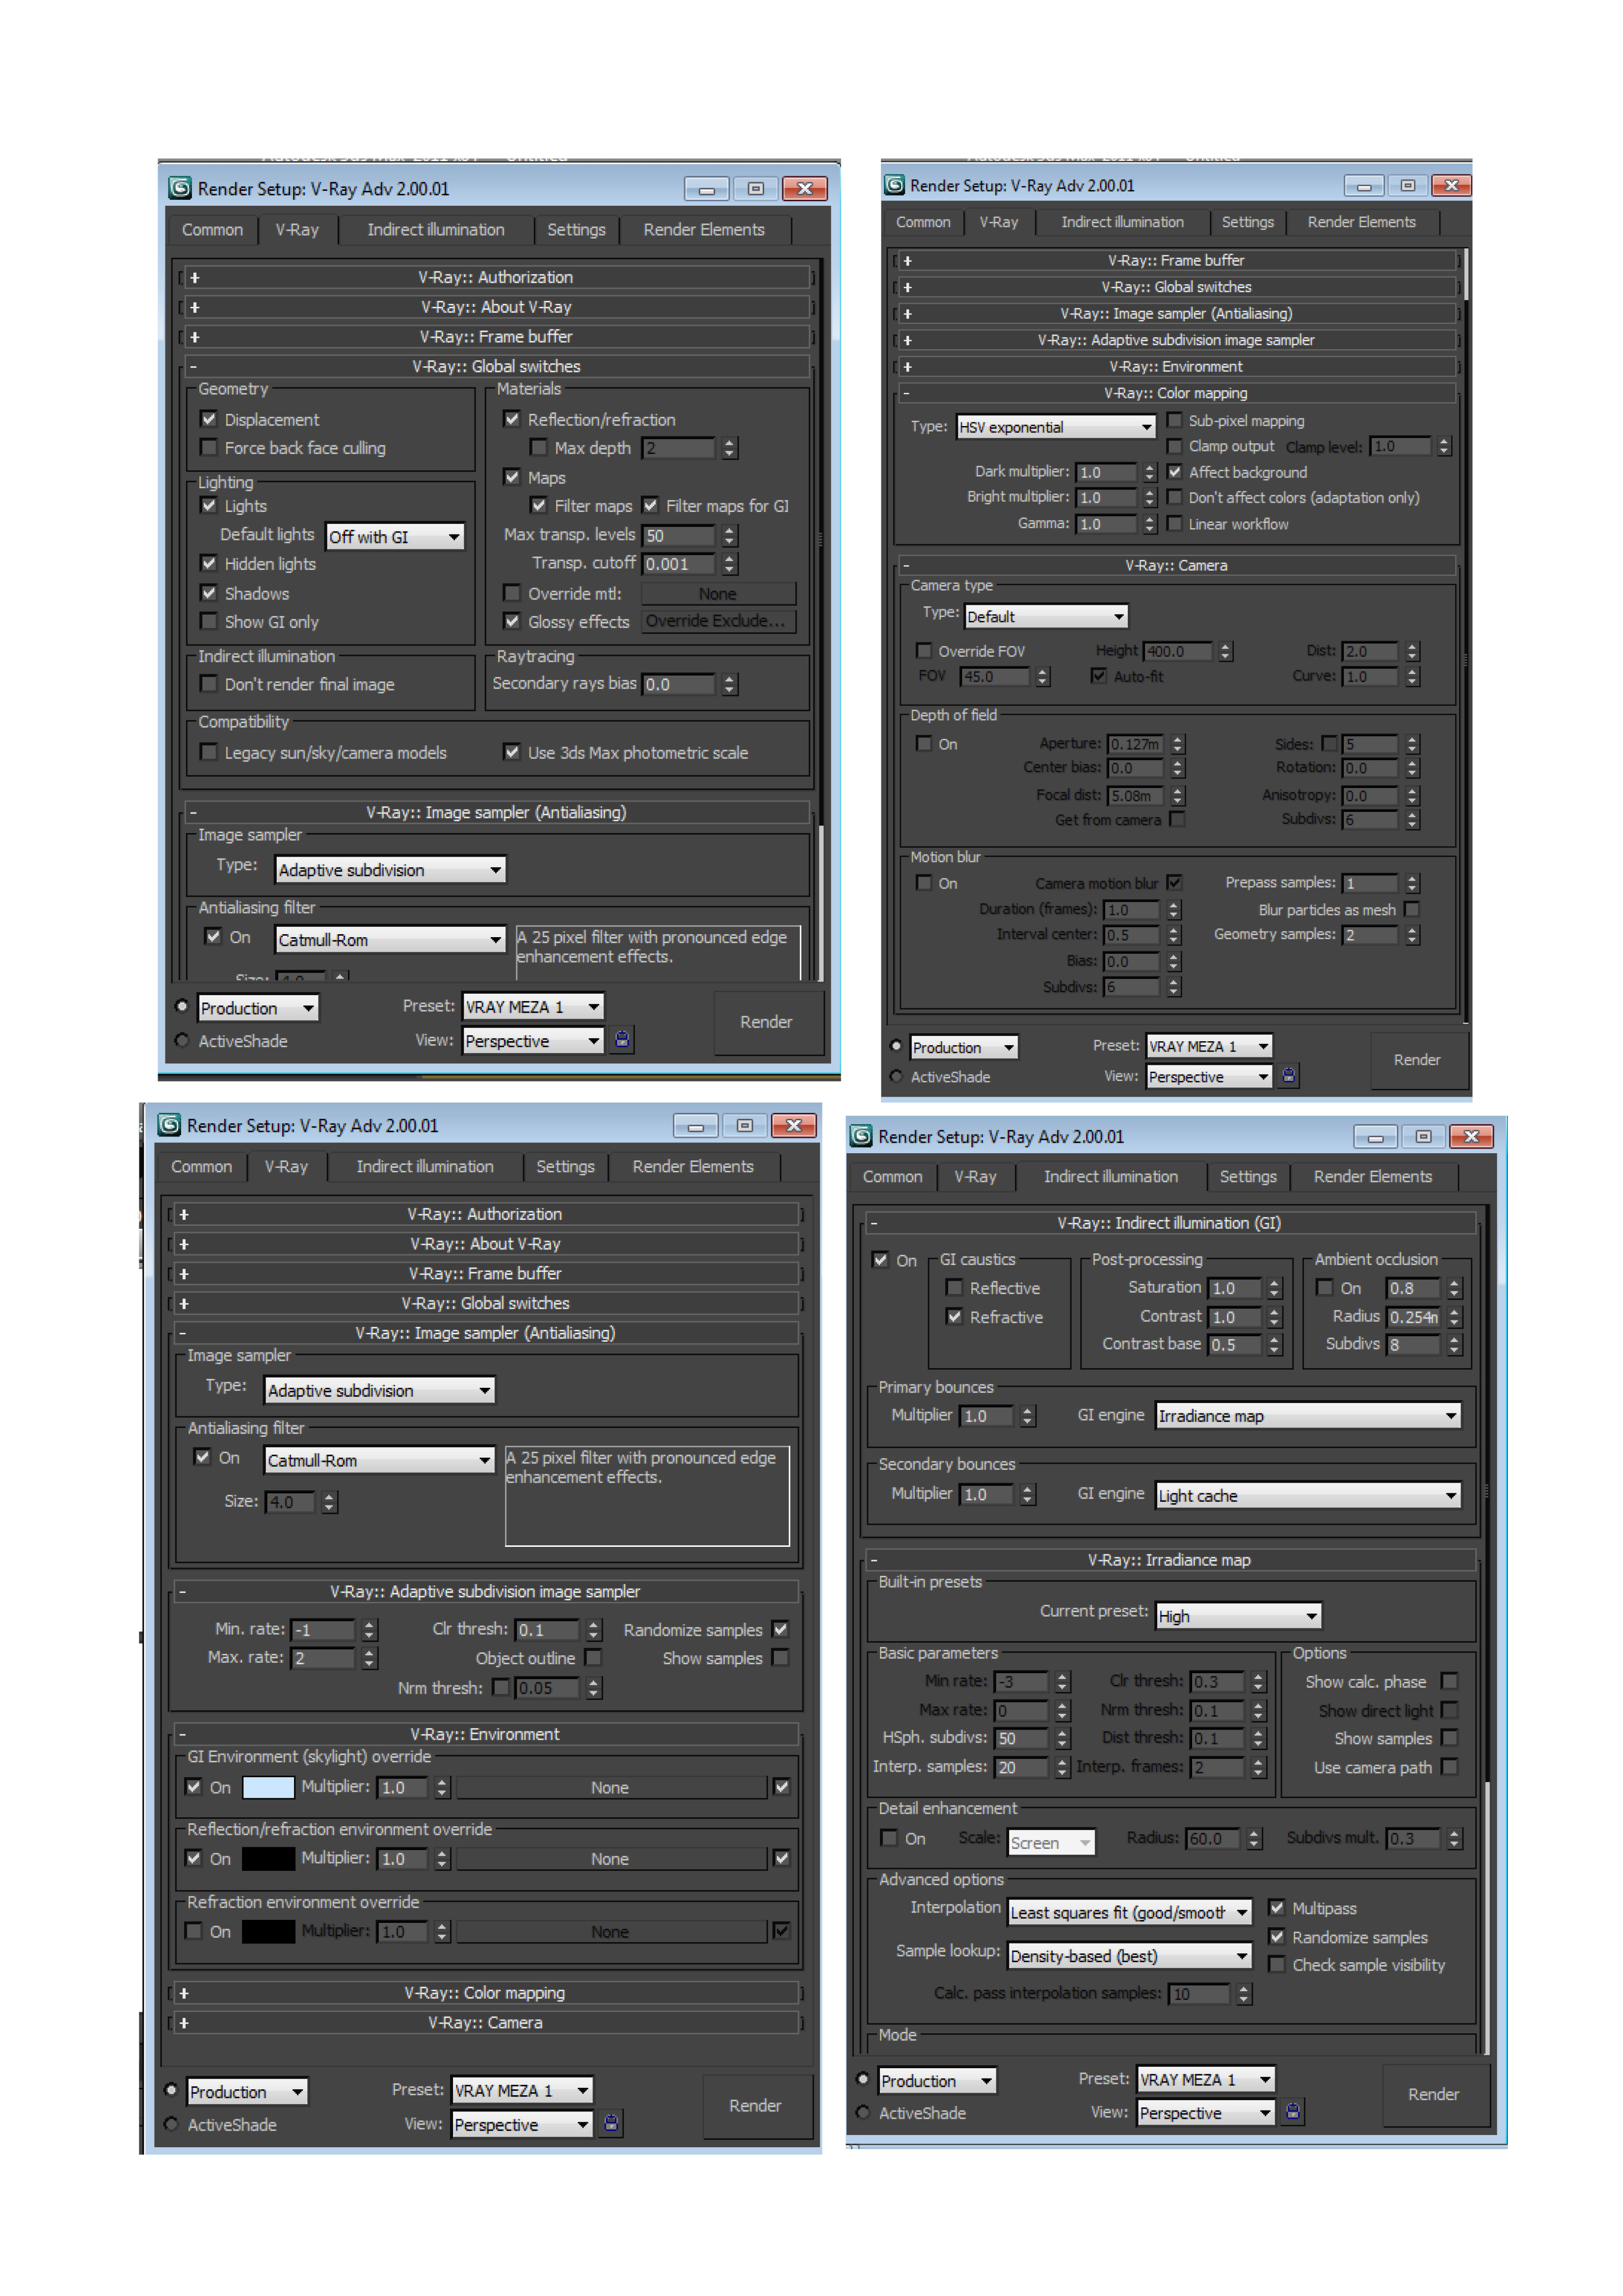Enable Force back face culling checkbox
Screen dimensions: 1623x2296
[209, 447]
